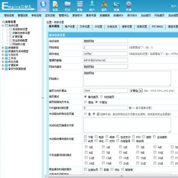Open the 插件 plugin icon in header
This screenshot has width=178, height=178.
[104, 4]
